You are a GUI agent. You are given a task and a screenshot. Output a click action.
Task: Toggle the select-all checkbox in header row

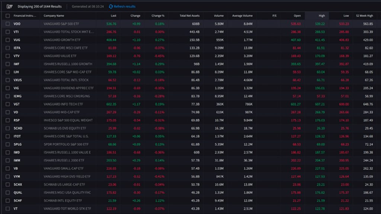[8, 16]
